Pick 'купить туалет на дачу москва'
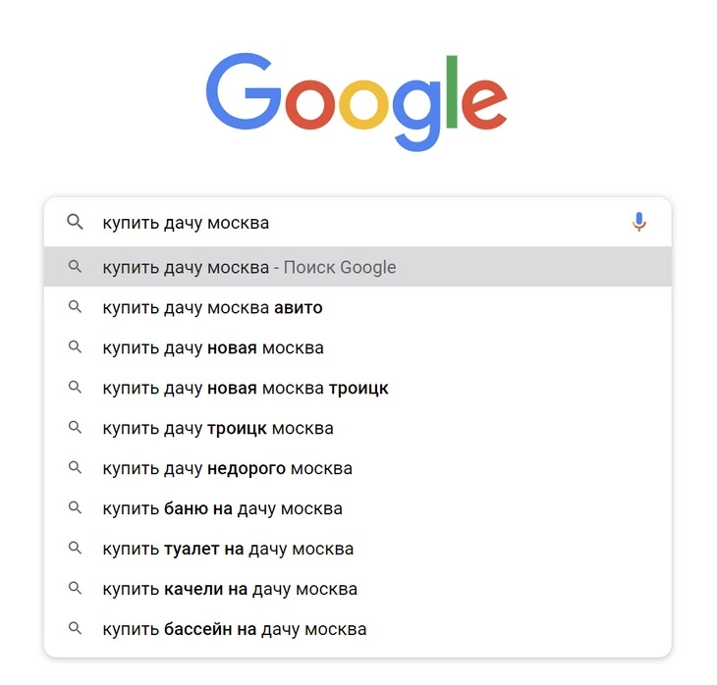This screenshot has height=685, width=717. 358,549
